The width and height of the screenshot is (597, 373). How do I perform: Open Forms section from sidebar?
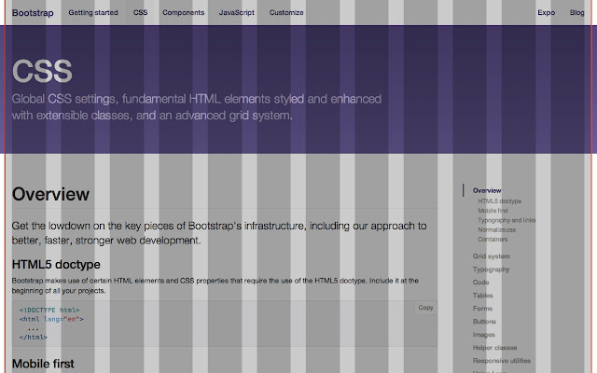point(483,309)
